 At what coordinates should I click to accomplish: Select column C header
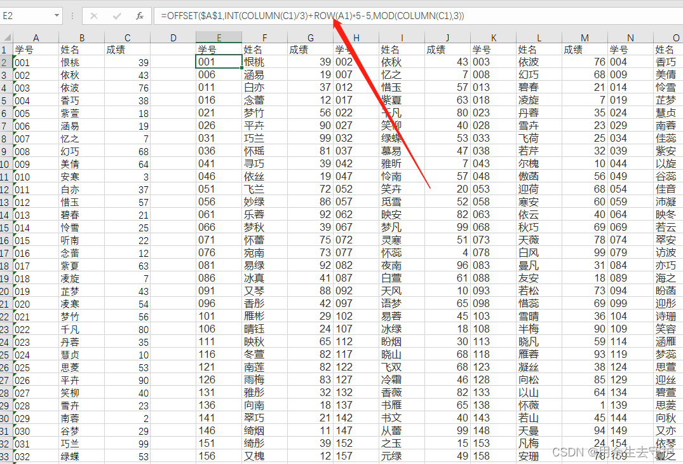(x=127, y=38)
